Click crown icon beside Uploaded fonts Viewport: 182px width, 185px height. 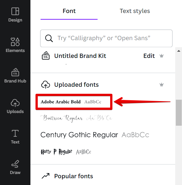pyautogui.click(x=161, y=84)
